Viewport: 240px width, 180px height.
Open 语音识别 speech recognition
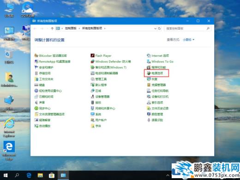point(155,120)
